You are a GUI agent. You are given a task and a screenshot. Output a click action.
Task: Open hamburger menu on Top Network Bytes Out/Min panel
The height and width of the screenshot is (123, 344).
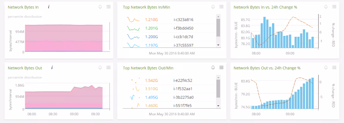221,68
